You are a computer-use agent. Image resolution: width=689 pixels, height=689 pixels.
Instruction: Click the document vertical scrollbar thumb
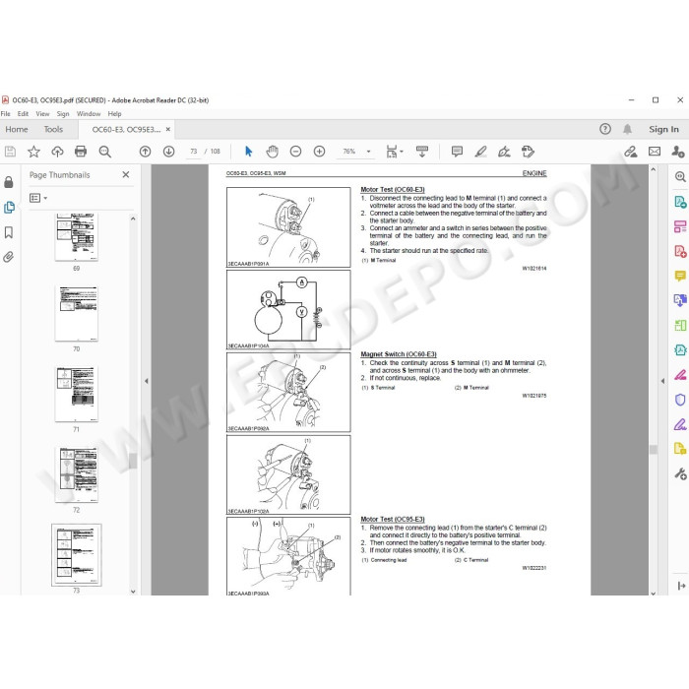click(653, 449)
